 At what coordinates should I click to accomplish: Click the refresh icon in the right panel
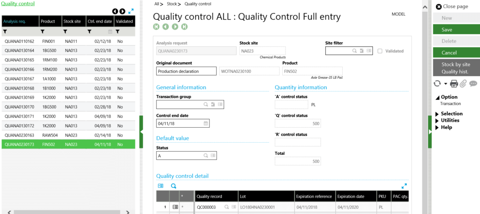click(x=437, y=84)
